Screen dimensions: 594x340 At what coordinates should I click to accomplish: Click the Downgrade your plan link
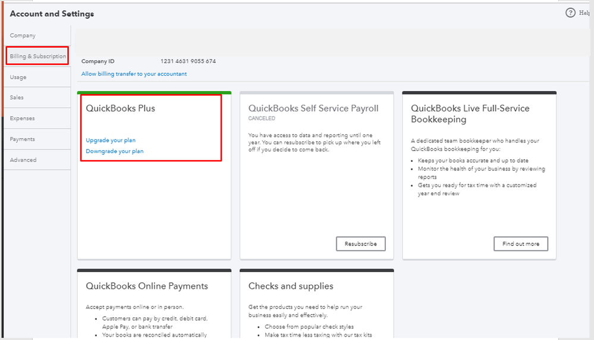pos(114,151)
